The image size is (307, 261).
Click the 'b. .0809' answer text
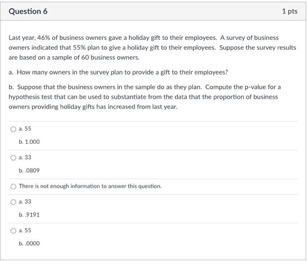(x=29, y=171)
